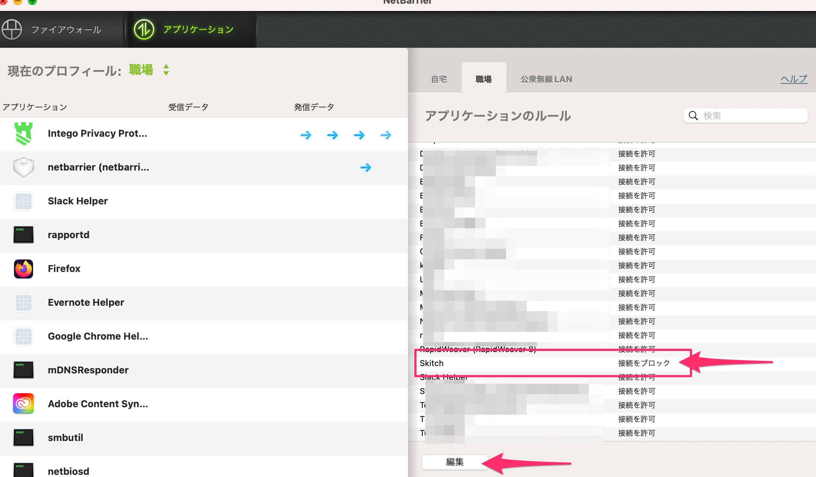Image resolution: width=816 pixels, height=477 pixels.
Task: Click the アプリケーション column header
Action: point(35,107)
